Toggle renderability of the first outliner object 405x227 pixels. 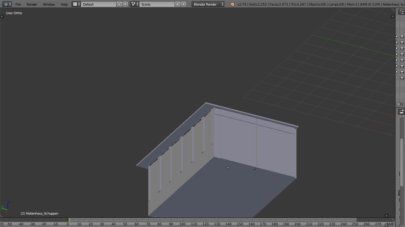(402, 37)
